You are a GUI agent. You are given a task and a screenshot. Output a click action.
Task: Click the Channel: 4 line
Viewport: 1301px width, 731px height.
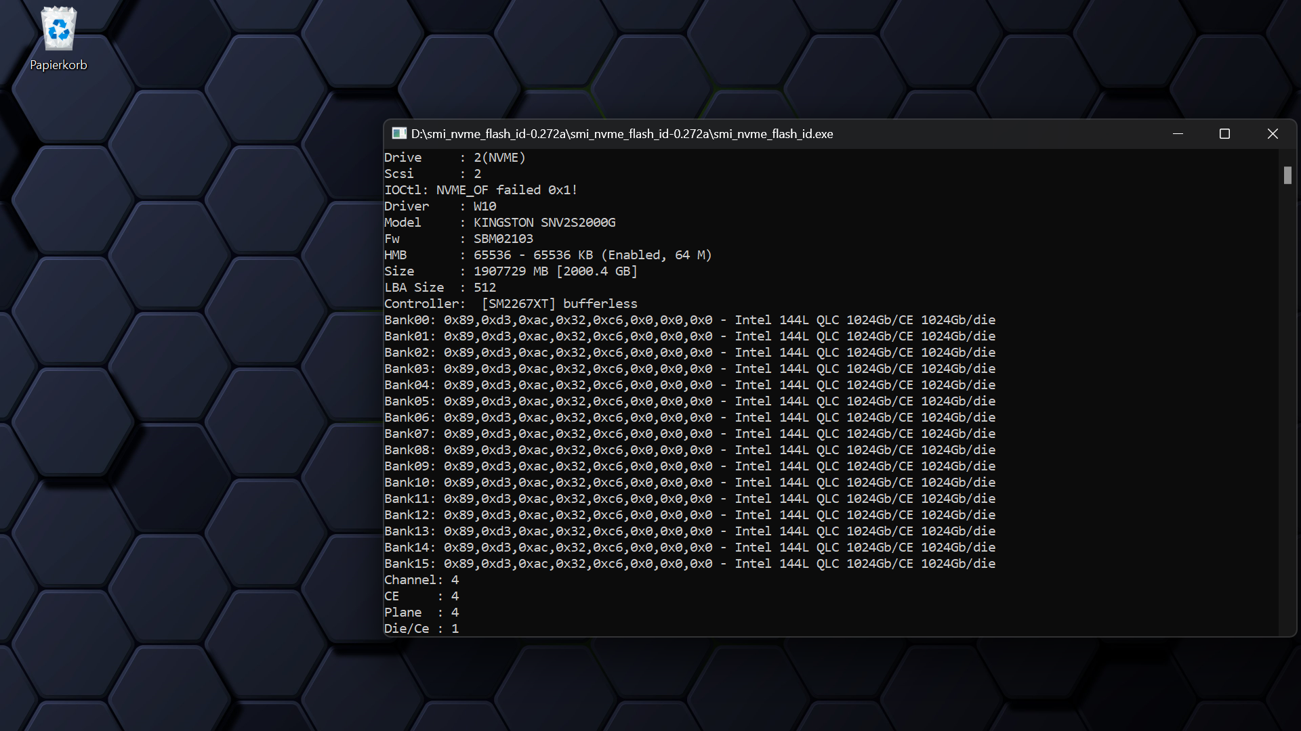[x=421, y=580]
